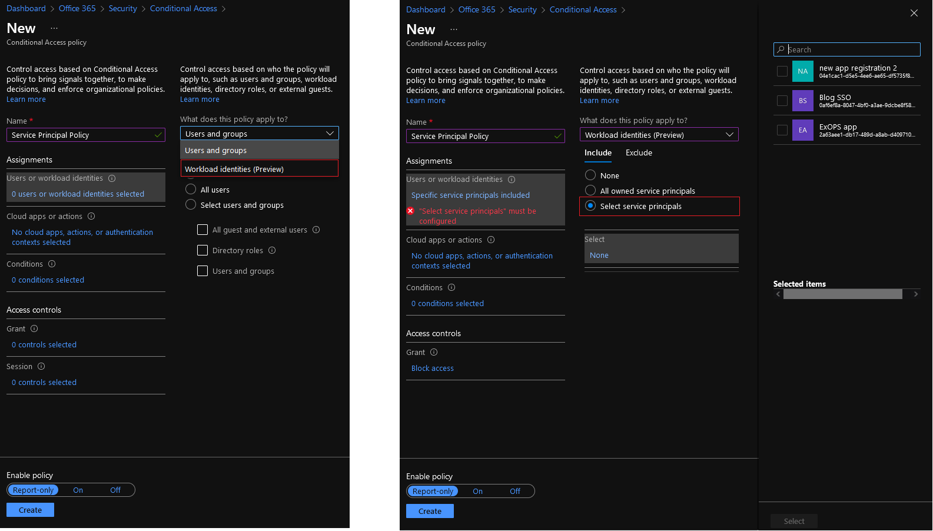Show info icon for Grant in right panel

point(434,353)
